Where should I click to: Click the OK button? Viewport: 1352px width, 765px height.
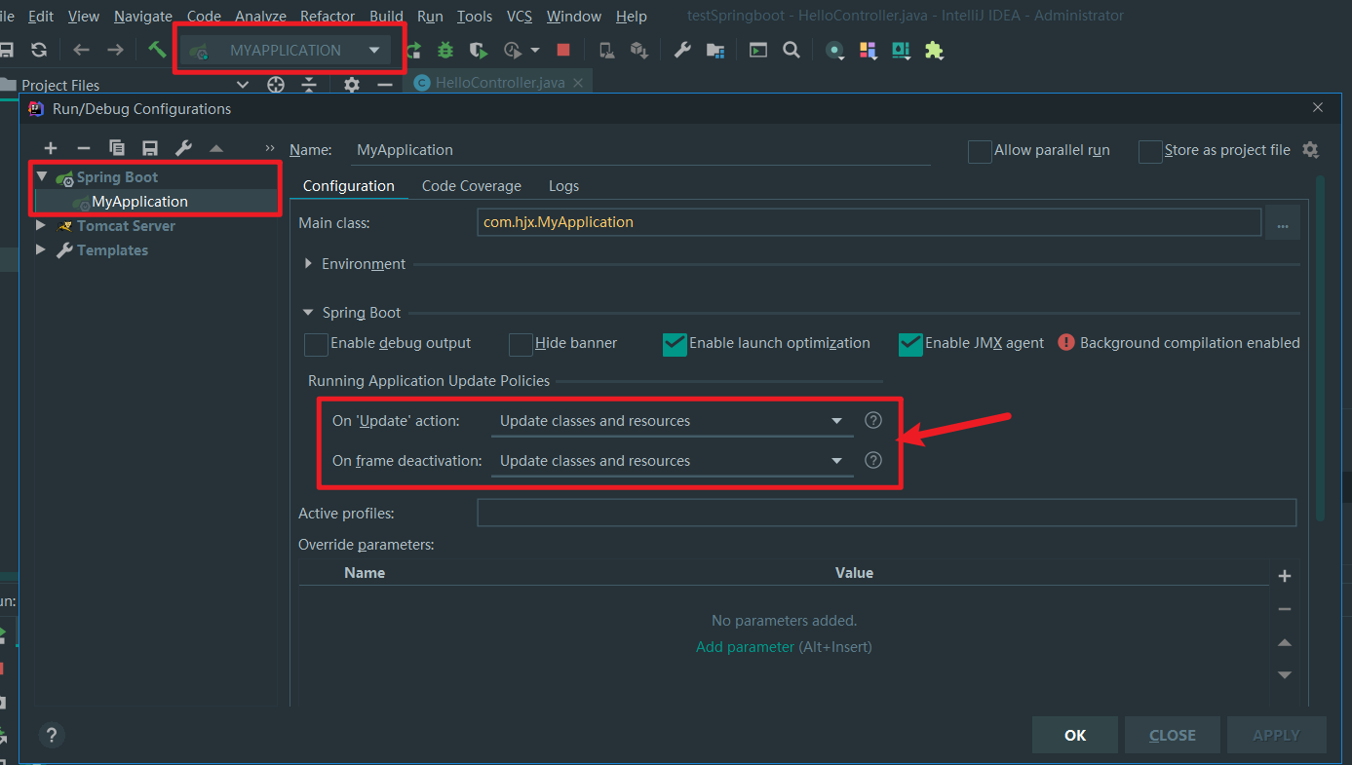click(1075, 735)
